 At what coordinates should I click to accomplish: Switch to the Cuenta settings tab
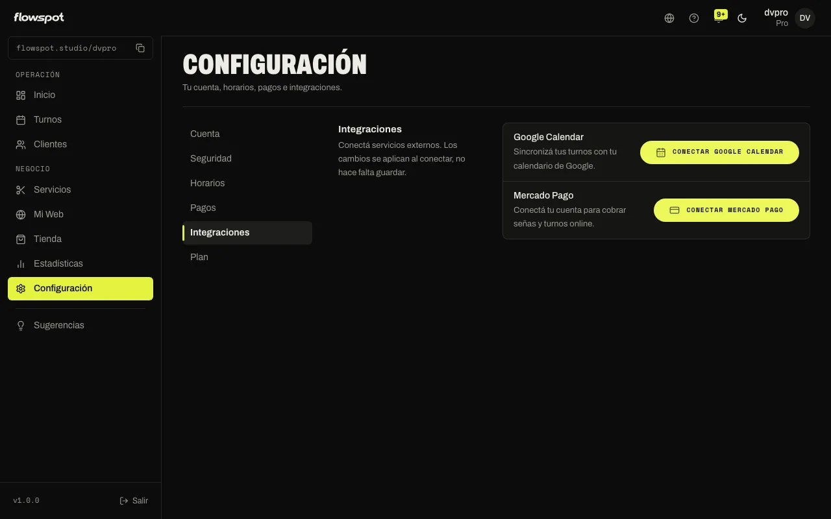coord(247,134)
